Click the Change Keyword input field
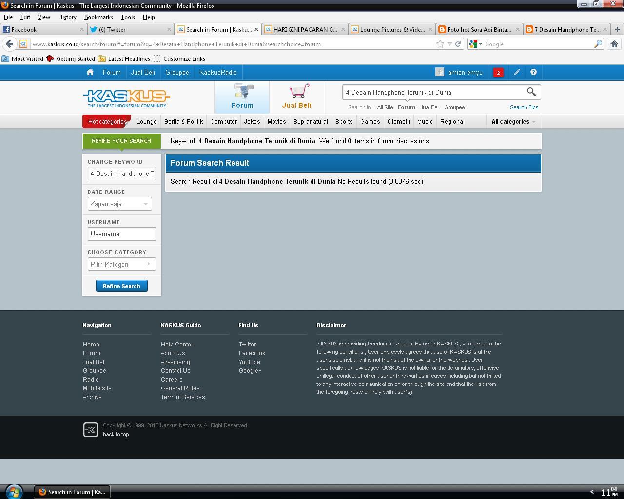The height and width of the screenshot is (499, 624). [x=122, y=173]
